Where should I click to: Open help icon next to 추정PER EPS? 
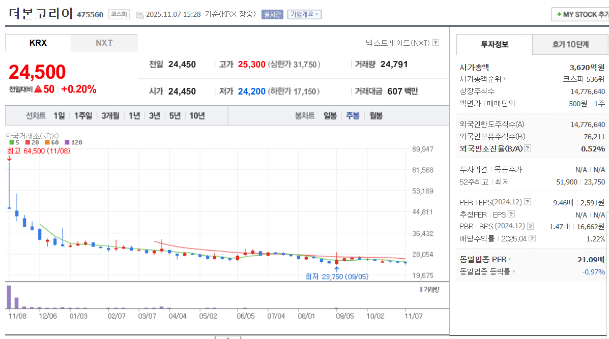(x=511, y=214)
